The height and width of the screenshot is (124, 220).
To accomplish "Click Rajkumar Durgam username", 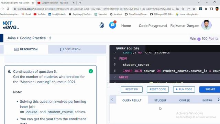I will click(x=185, y=25).
